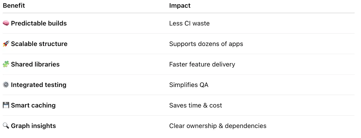Select the Shared libraries cell
This screenshot has width=361, height=138.
point(35,64)
